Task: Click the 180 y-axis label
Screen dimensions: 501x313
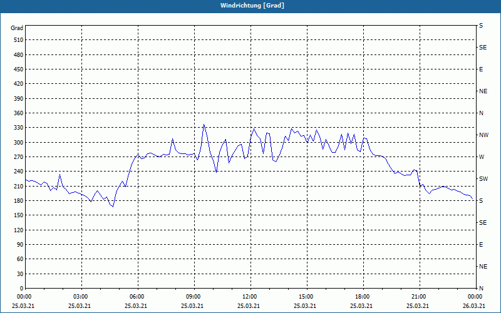Action: click(19, 201)
